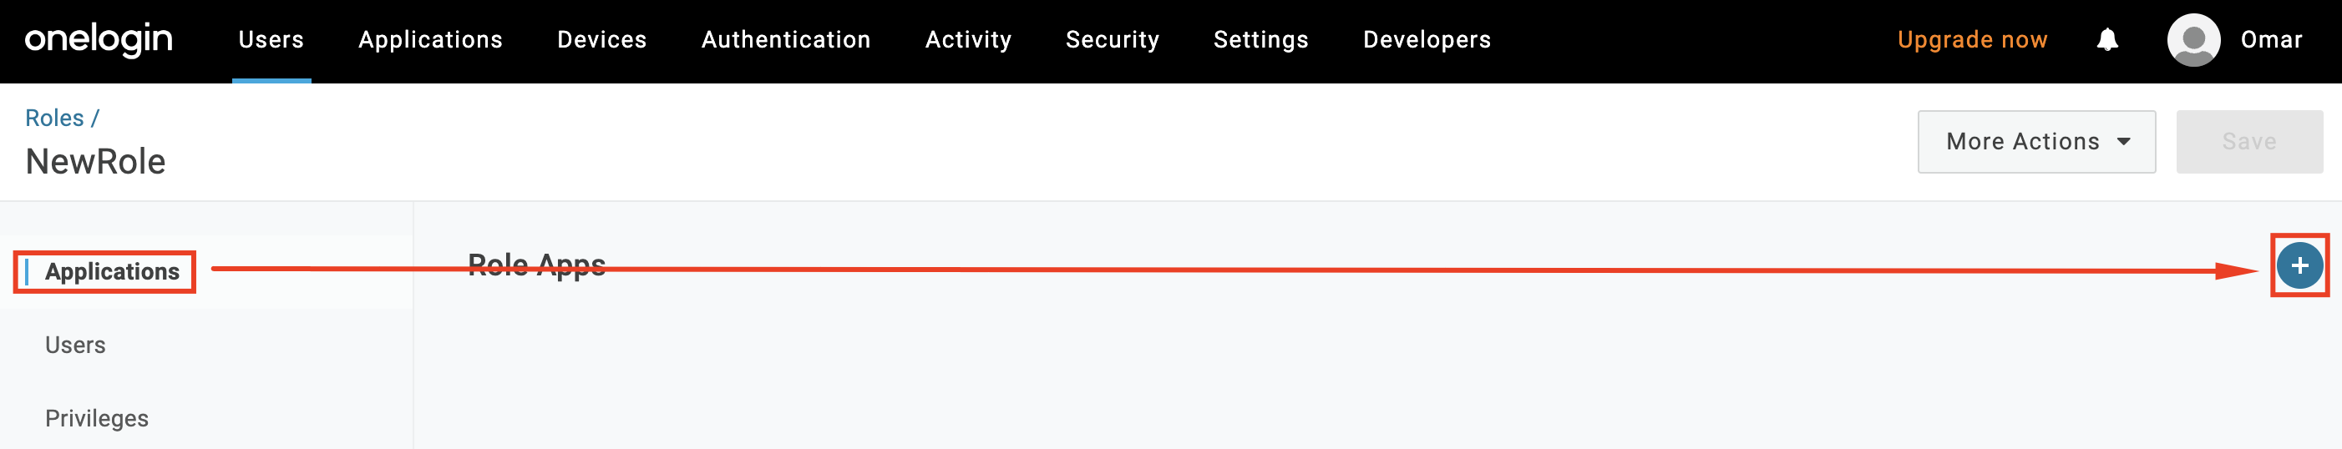The image size is (2342, 449).
Task: Click the OneLogin logo
Action: (x=99, y=39)
